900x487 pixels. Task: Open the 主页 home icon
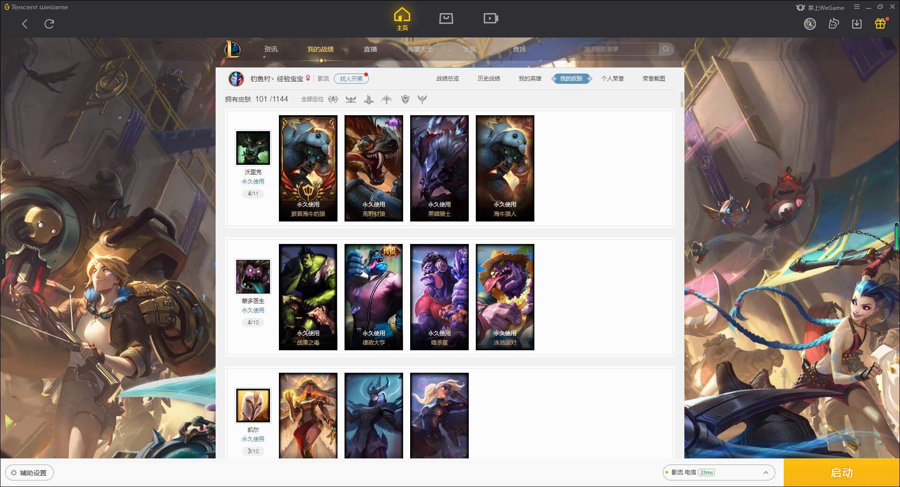tap(402, 19)
